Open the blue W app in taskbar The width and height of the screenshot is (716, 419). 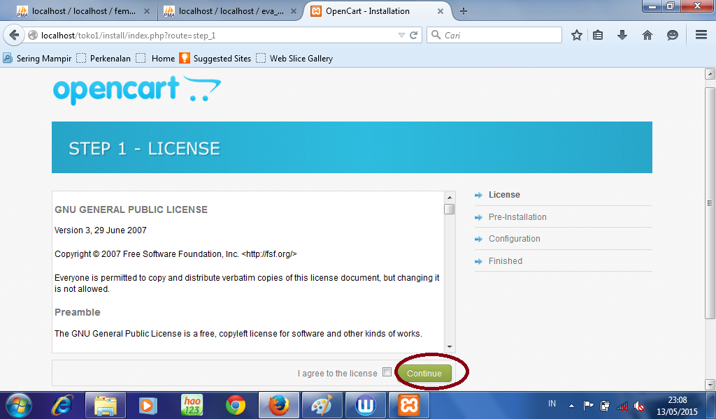365,405
